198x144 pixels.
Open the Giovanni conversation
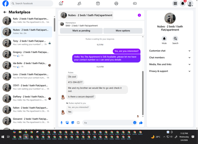click(27, 121)
